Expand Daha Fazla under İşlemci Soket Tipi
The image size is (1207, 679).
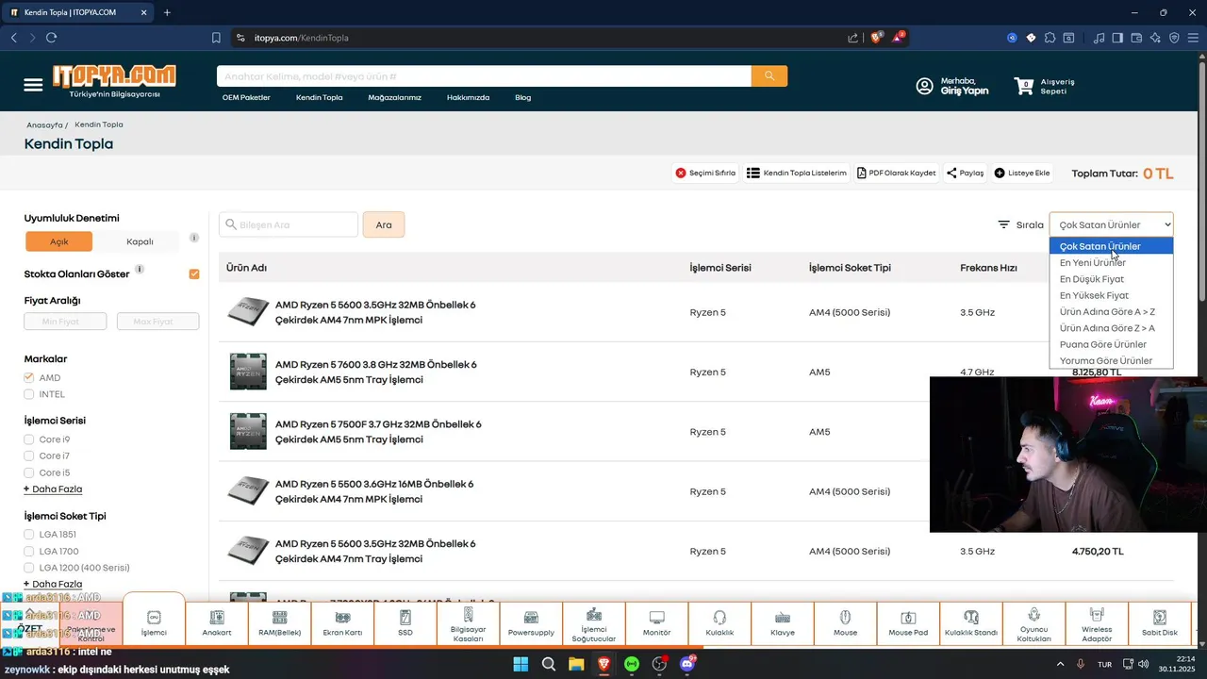(53, 585)
